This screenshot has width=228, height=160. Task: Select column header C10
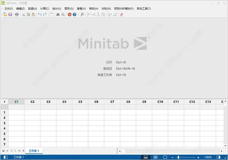click(160, 102)
